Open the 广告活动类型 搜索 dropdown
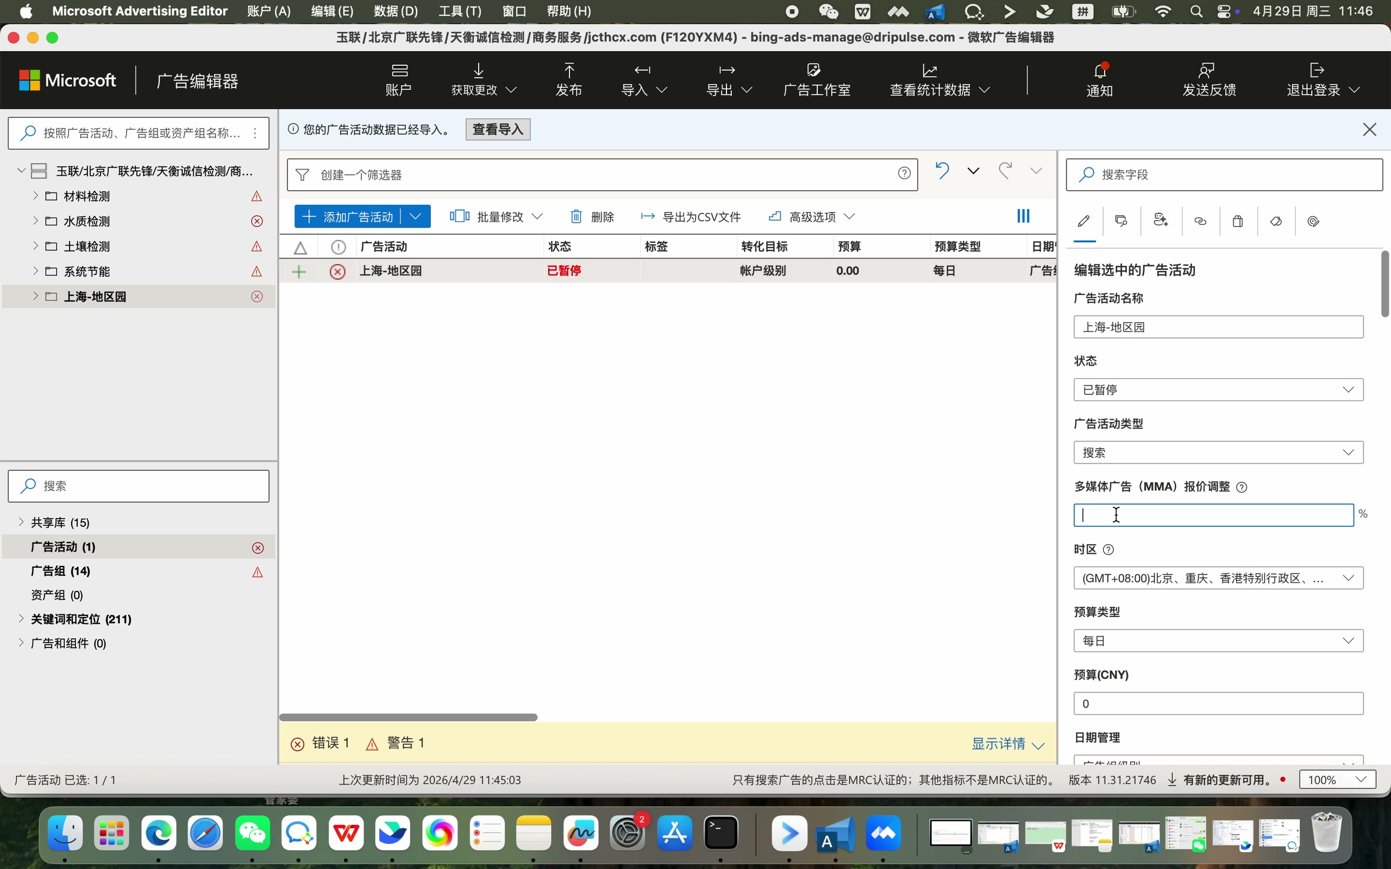The image size is (1391, 869). tap(1218, 452)
